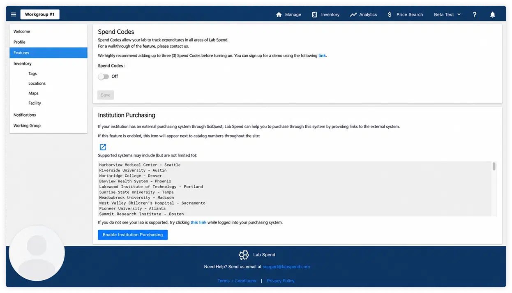Screen dimensions: 512x293
Task: Open the notifications bell
Action: 492,14
